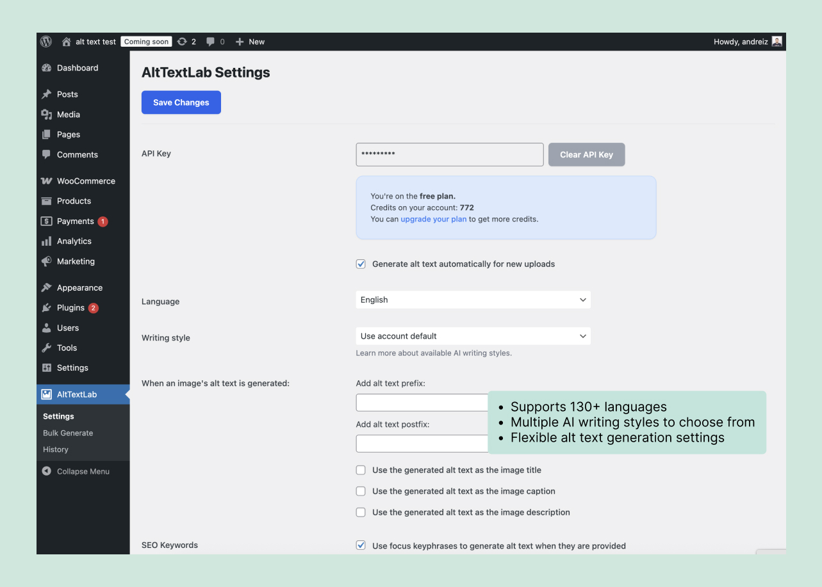Follow the upgrade your plan link
This screenshot has height=587, width=822.
(433, 219)
